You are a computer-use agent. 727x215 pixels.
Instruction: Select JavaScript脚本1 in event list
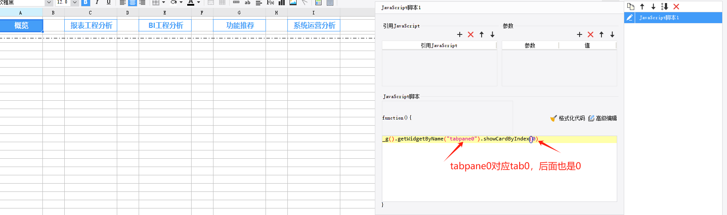click(x=673, y=17)
